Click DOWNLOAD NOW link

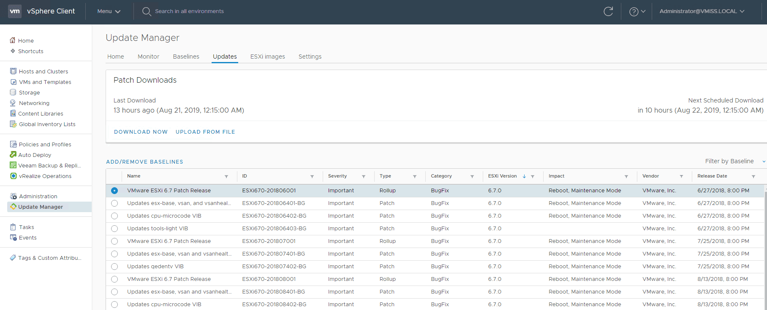141,132
